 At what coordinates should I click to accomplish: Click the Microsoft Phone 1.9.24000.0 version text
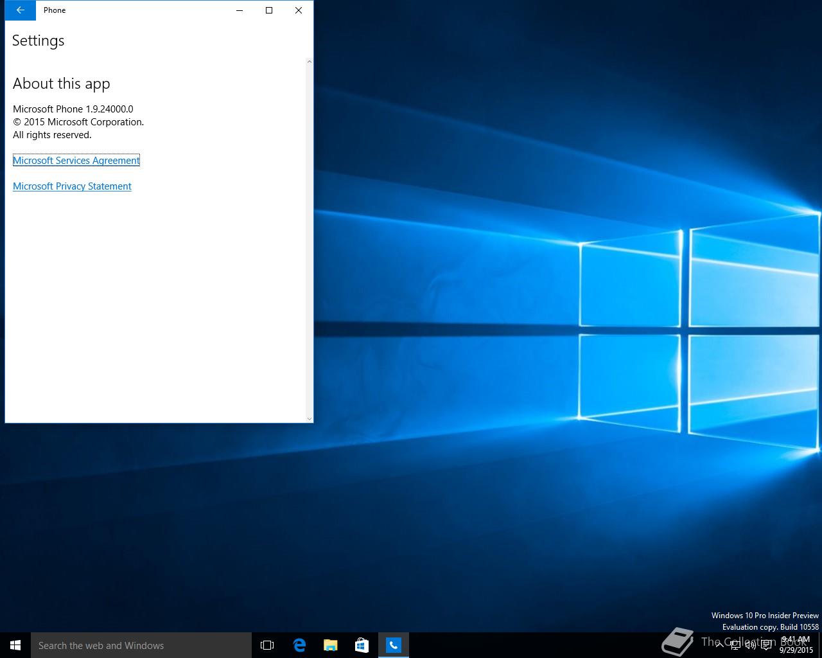click(73, 109)
